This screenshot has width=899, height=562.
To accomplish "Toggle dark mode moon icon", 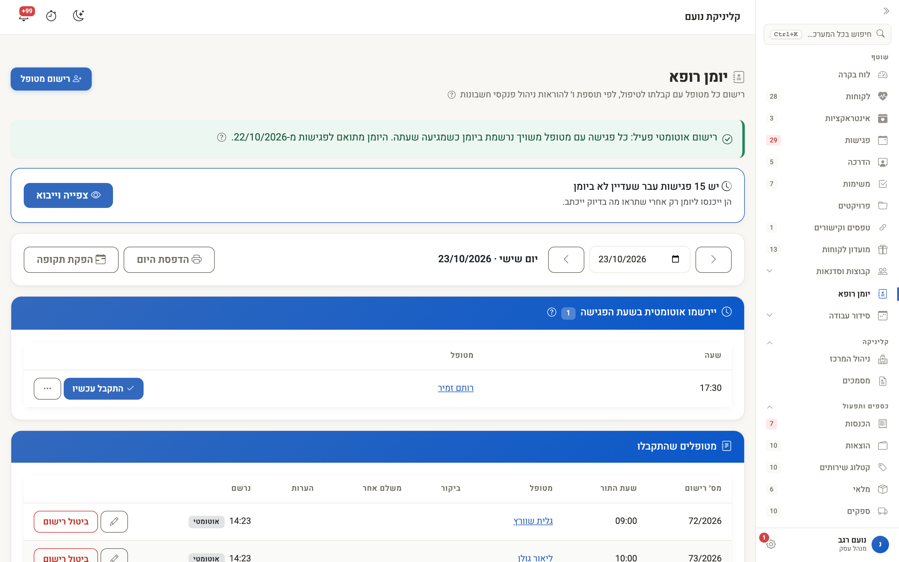I will pyautogui.click(x=78, y=16).
